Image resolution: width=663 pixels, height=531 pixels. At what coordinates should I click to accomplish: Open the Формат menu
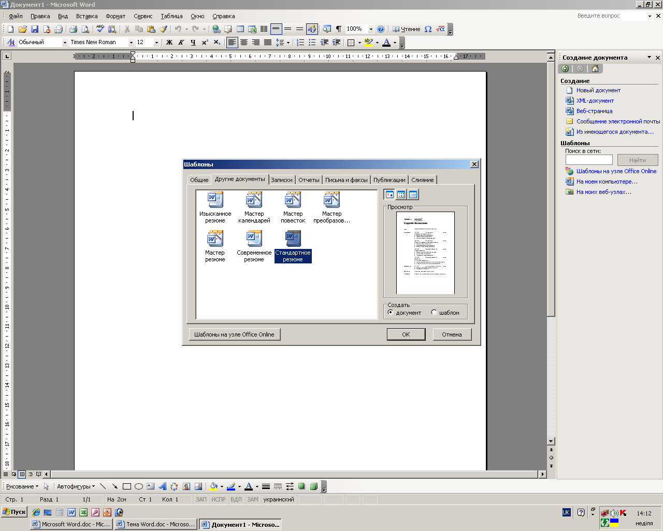116,16
